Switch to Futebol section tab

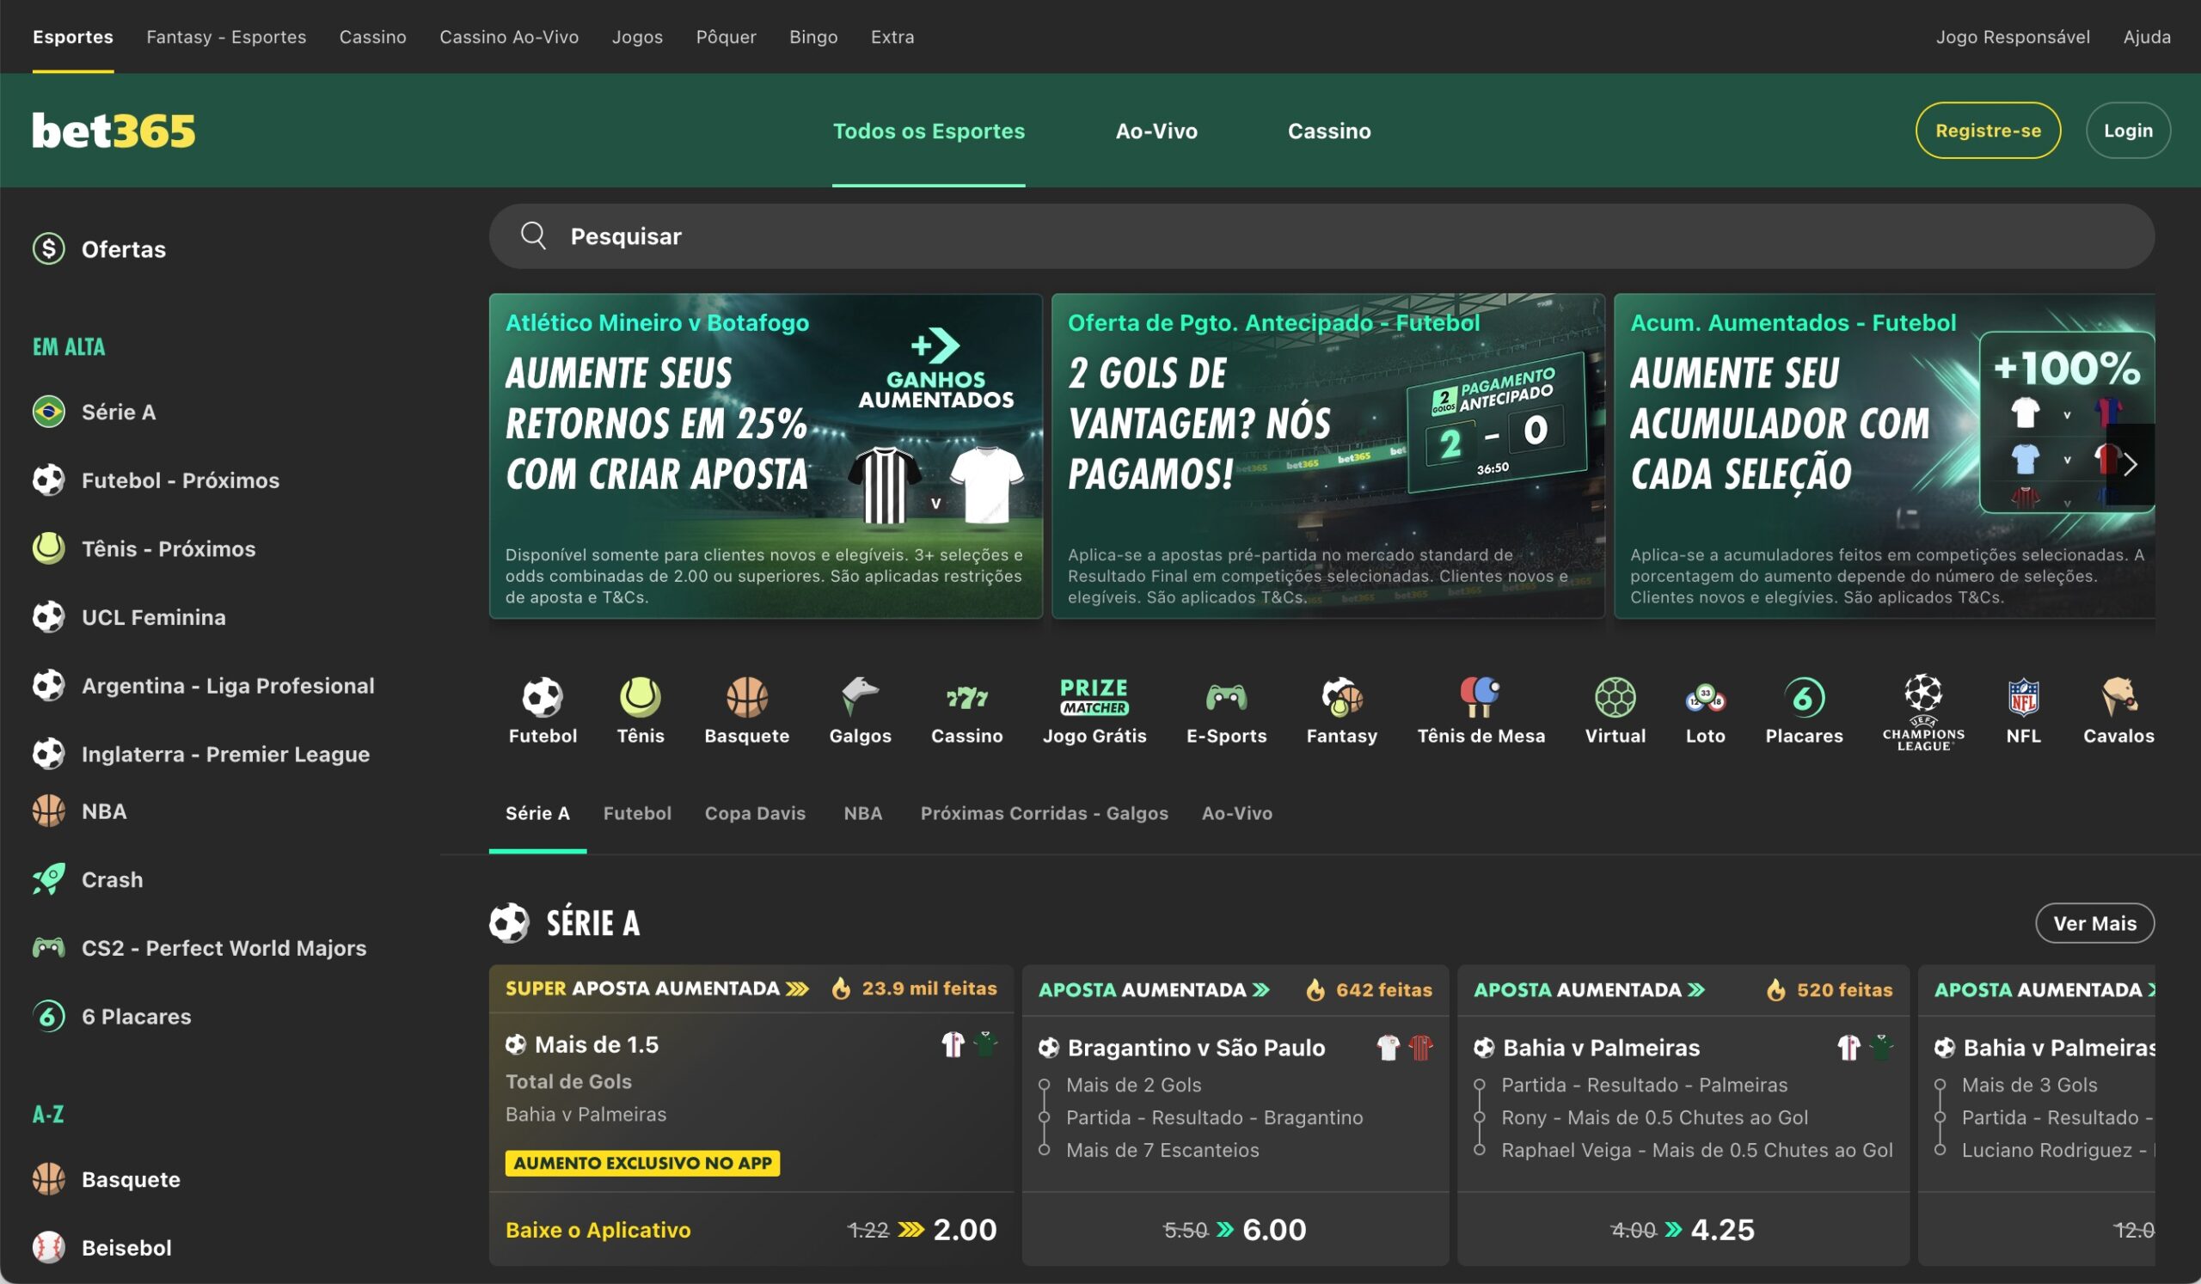point(637,813)
